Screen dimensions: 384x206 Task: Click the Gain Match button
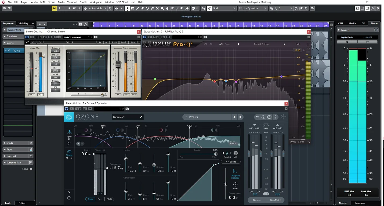pos(276,200)
